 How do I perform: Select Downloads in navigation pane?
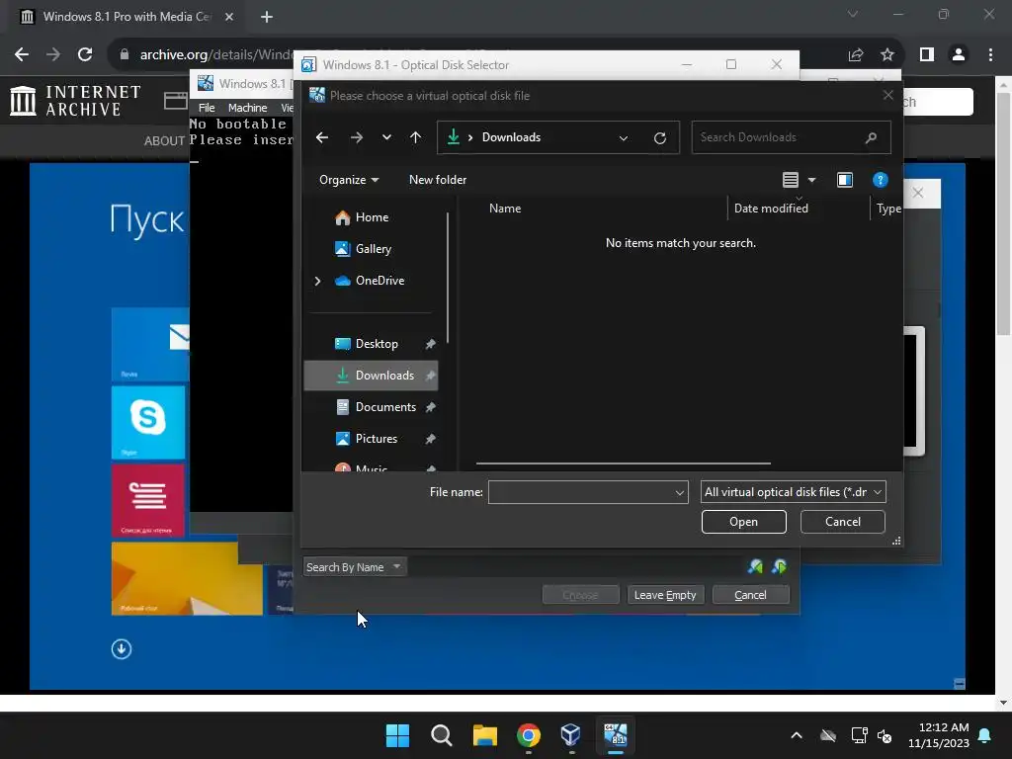[x=372, y=376]
